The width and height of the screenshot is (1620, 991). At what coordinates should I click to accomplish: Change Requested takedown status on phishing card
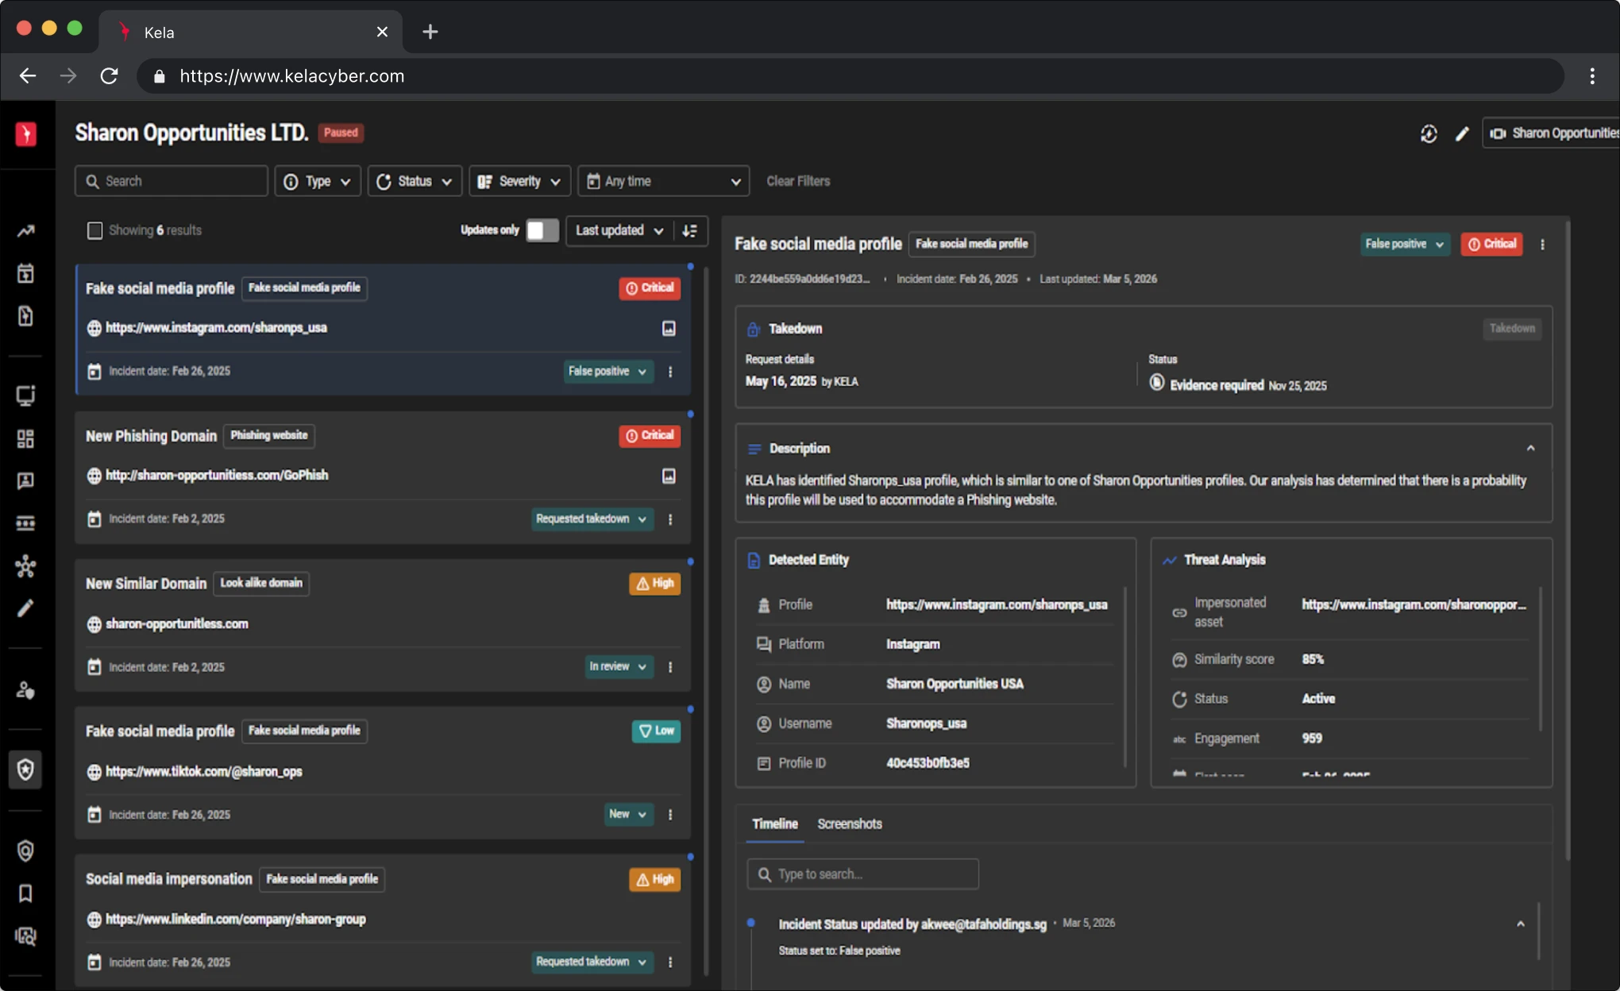tap(592, 519)
